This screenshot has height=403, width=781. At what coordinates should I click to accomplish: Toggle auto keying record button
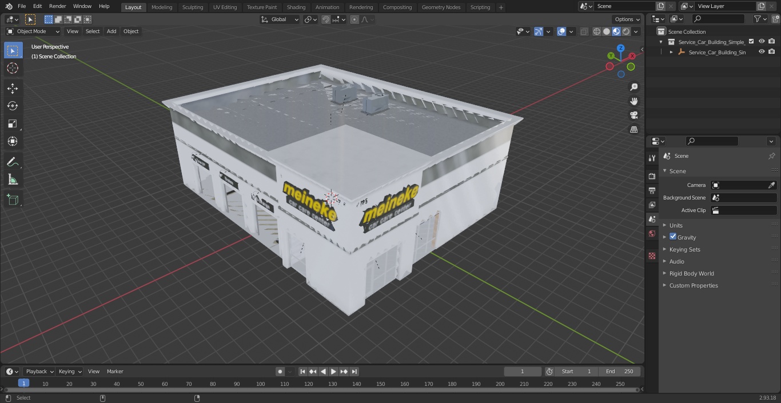coord(280,372)
